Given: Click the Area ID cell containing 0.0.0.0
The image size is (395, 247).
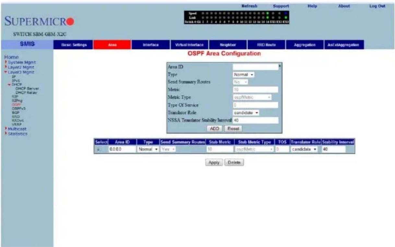Looking at the screenshot, I should [122, 149].
